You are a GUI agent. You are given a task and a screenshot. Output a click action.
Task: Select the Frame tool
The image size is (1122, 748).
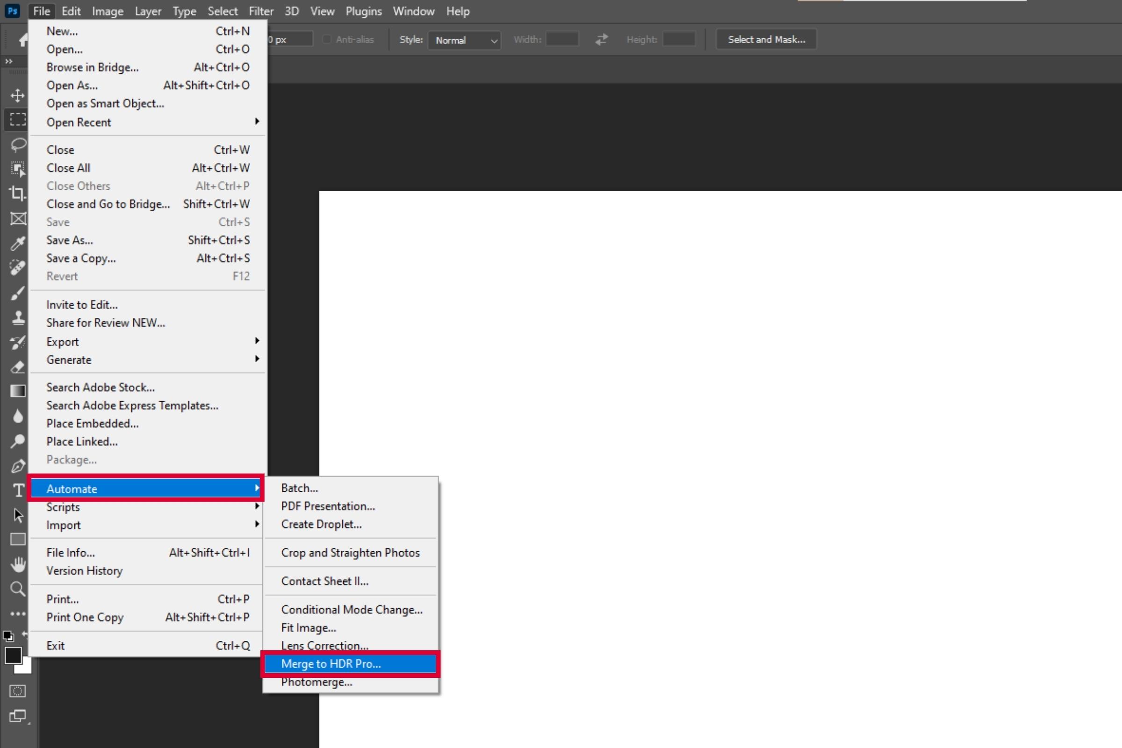point(18,218)
